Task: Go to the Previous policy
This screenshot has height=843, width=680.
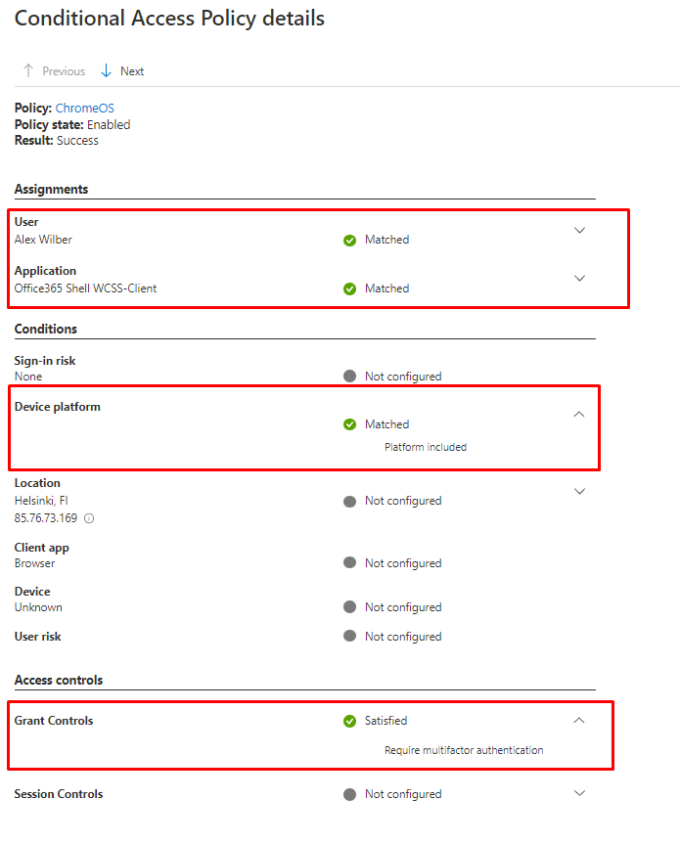Action: coord(54,71)
